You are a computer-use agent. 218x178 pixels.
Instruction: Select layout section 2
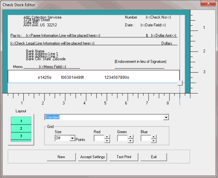[x=21, y=128]
